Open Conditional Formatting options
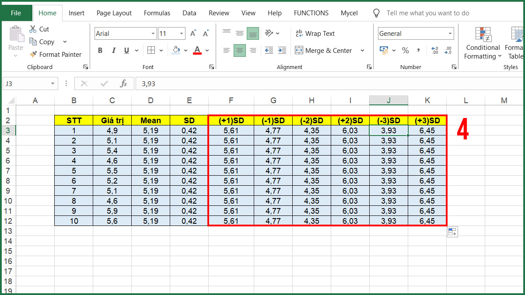Image resolution: width=525 pixels, height=295 pixels. [x=483, y=43]
